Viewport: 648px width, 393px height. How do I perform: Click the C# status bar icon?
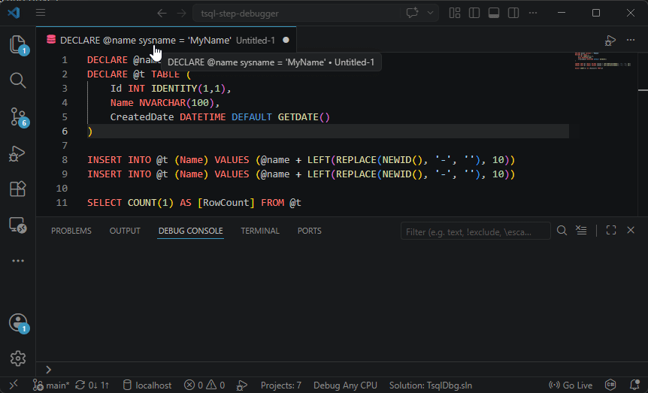(610, 385)
